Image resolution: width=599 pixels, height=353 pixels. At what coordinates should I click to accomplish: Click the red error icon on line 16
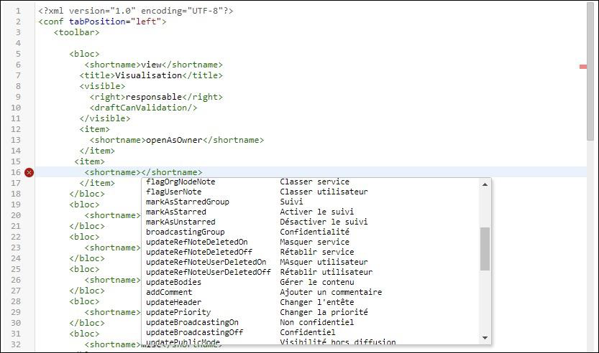tap(29, 172)
